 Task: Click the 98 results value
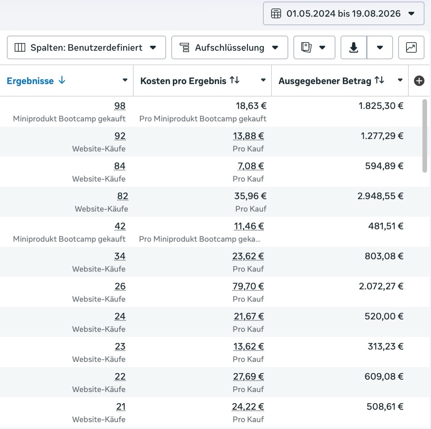click(x=120, y=106)
